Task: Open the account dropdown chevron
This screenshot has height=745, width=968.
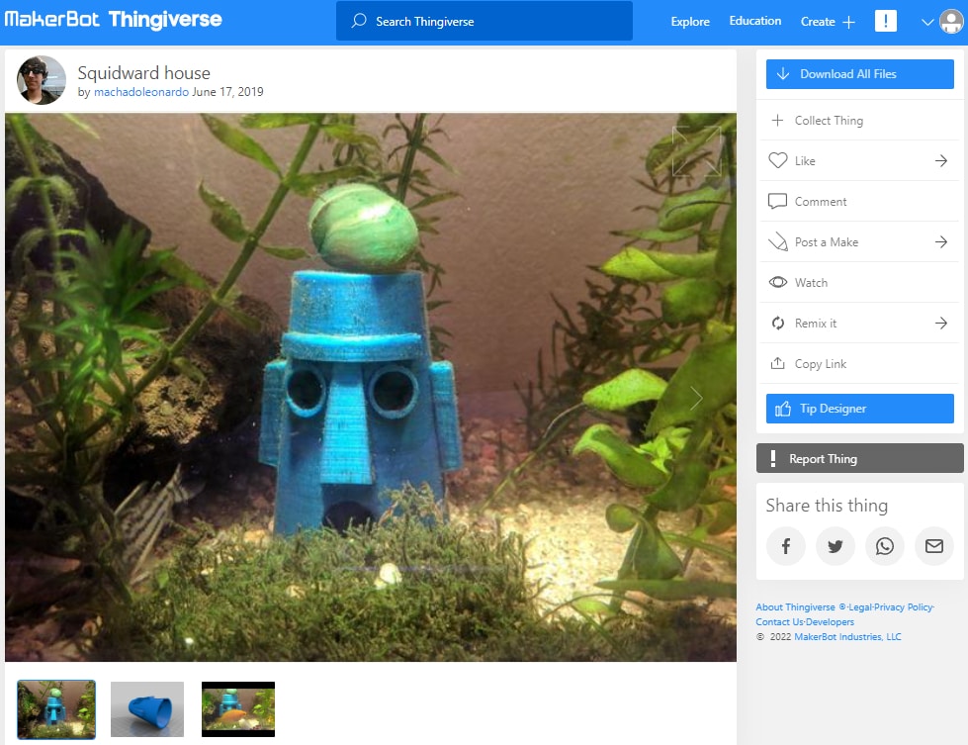Action: point(927,21)
